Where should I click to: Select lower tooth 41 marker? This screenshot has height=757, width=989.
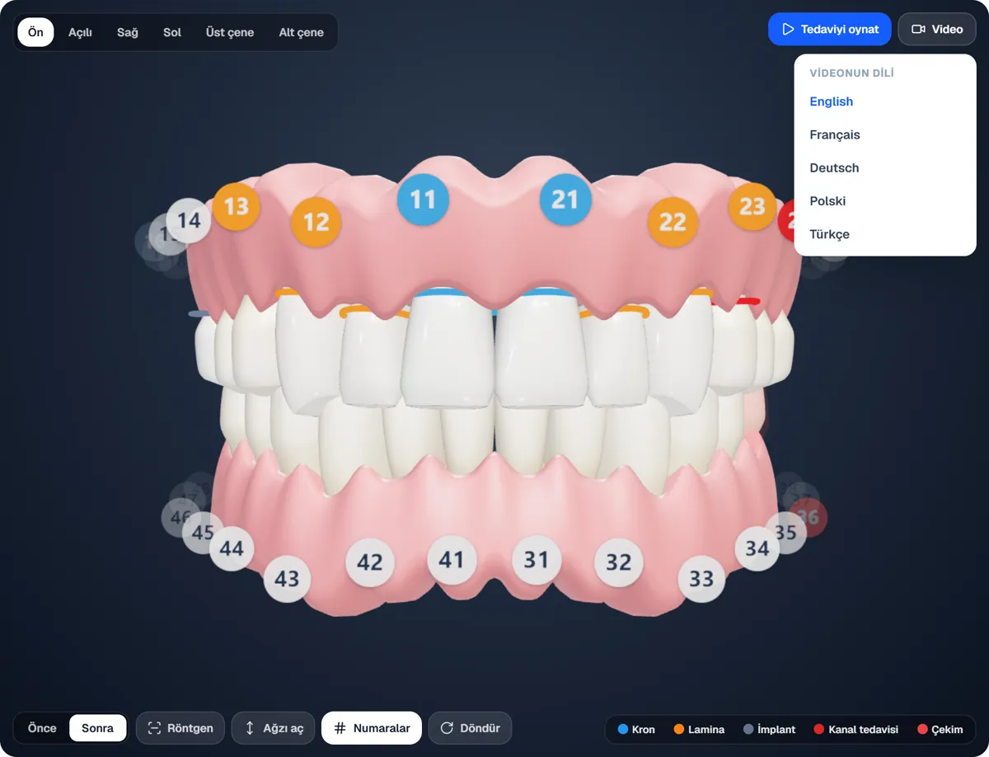point(452,560)
